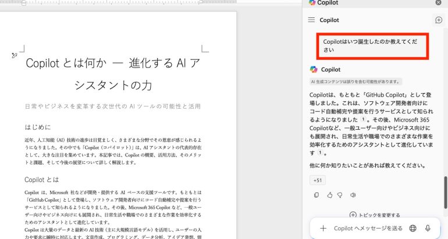Open the second citation marker 1

pyautogui.click(x=320, y=152)
